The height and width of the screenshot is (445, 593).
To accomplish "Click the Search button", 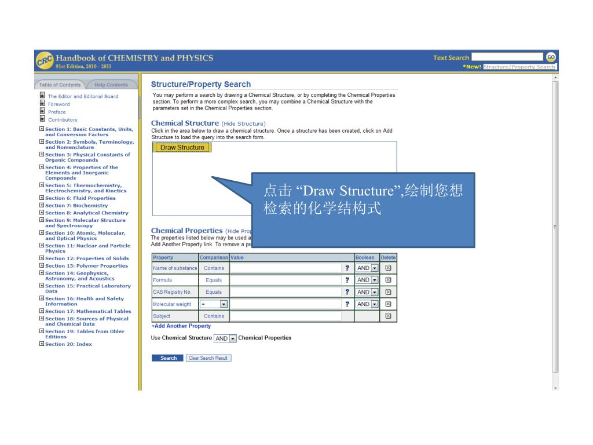I will (167, 358).
